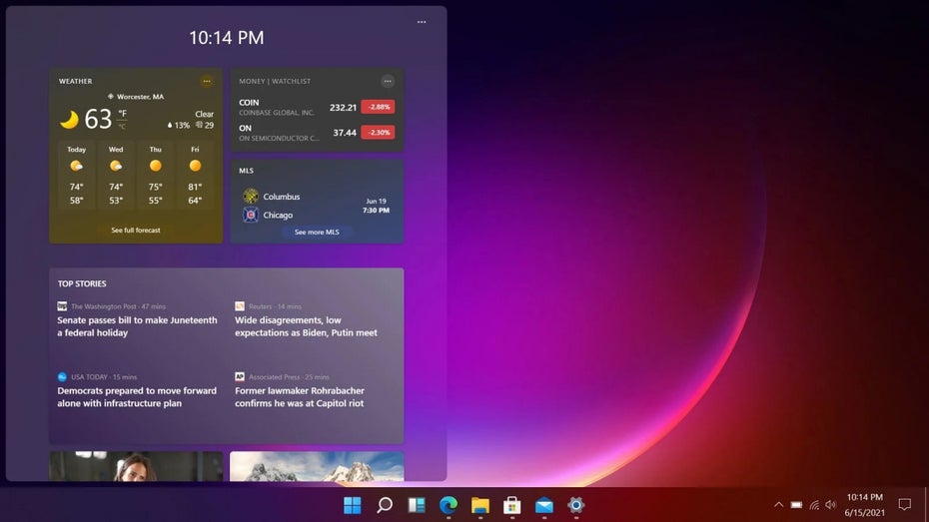Click See more MLS link
The width and height of the screenshot is (929, 522).
click(317, 232)
